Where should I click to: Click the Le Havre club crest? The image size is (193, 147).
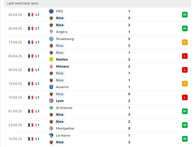[51, 135]
